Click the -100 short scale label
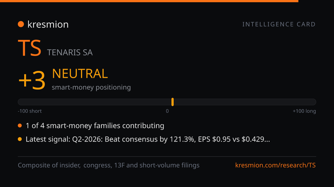The height and width of the screenshot is (187, 334). pos(30,111)
